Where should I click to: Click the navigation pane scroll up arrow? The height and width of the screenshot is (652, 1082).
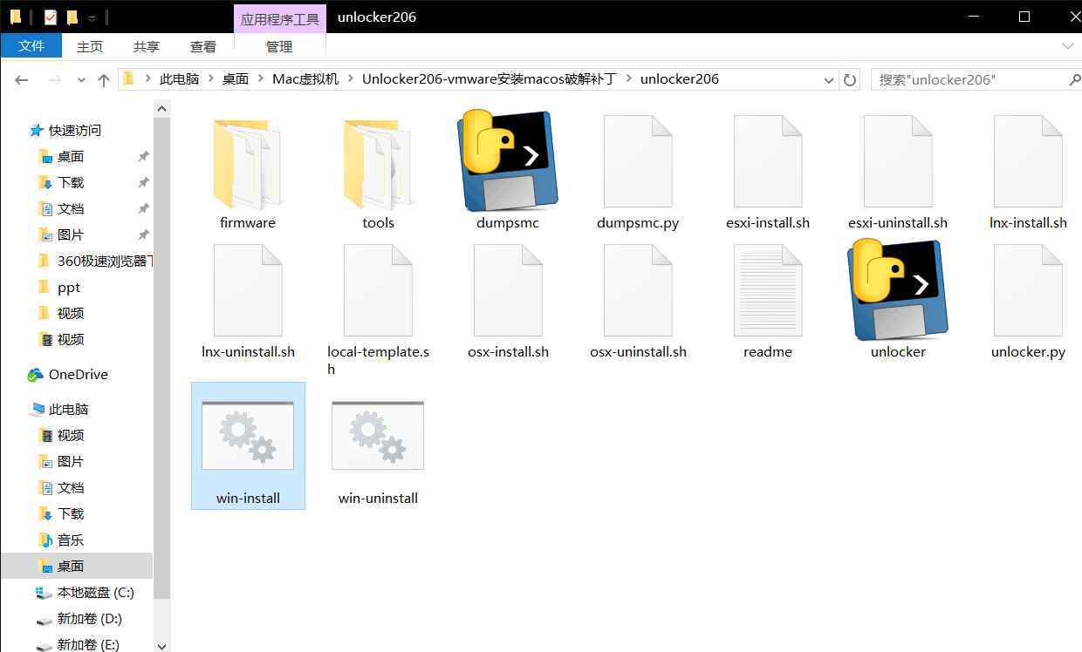(161, 108)
